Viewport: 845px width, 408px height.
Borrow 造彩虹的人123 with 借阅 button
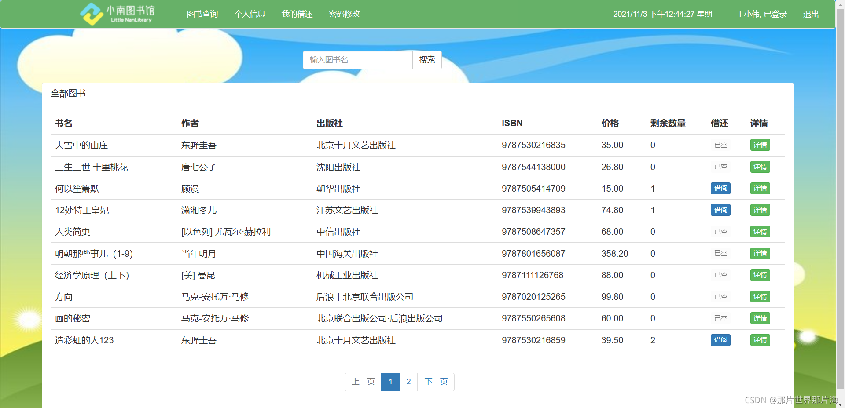click(720, 340)
